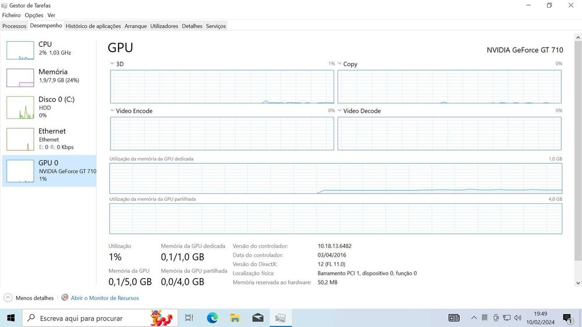Open the Video Decode graph dropdown
The height and width of the screenshot is (327, 582).
click(340, 110)
